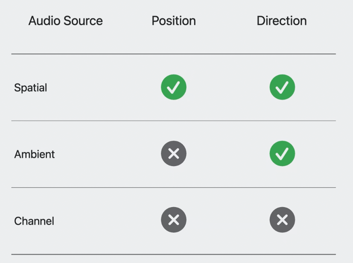Click the gray X for Channel Position
The width and height of the screenshot is (353, 263).
coord(173,220)
